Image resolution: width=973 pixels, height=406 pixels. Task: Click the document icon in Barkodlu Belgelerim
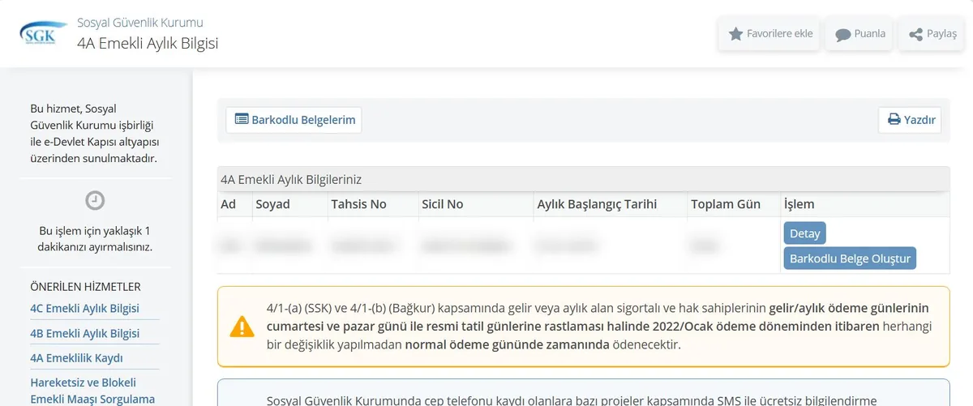pos(242,119)
